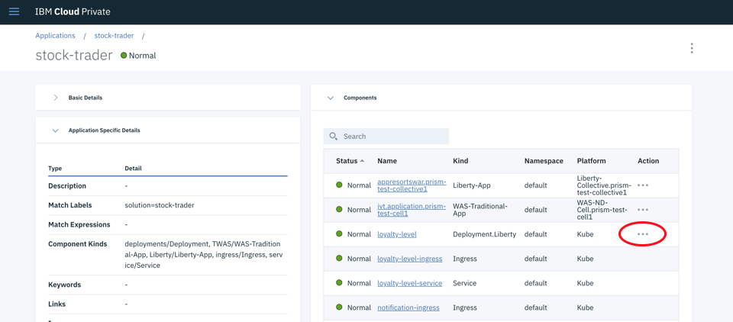The width and height of the screenshot is (733, 322).
Task: Open action menu for ivt.application row
Action: pyautogui.click(x=643, y=210)
